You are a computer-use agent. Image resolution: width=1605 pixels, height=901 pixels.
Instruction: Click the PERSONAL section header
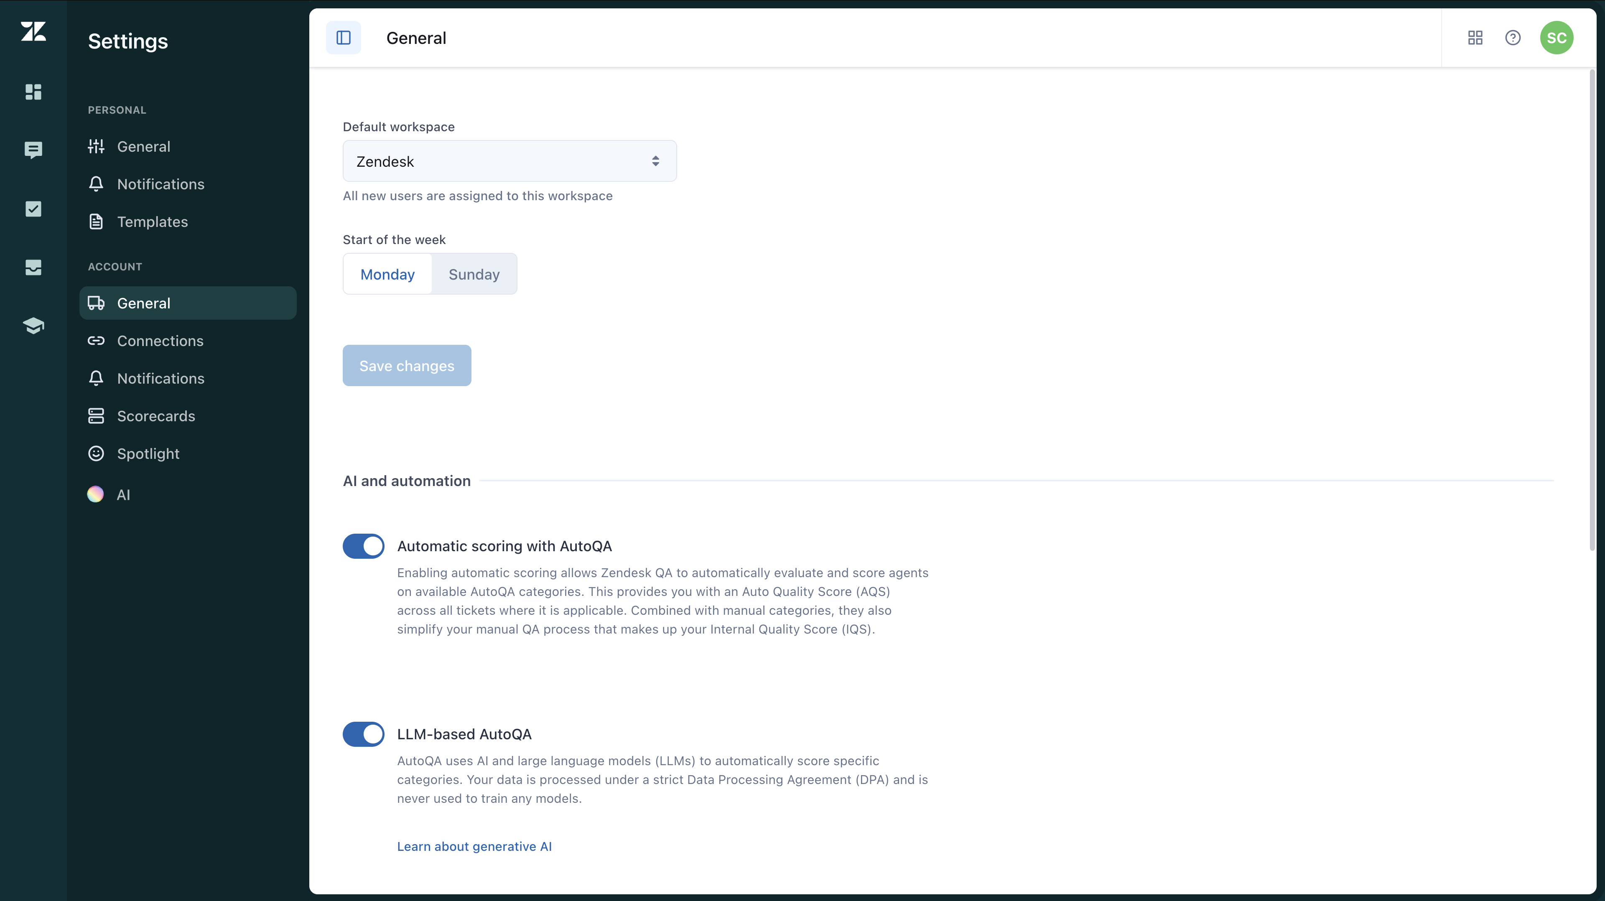117,110
